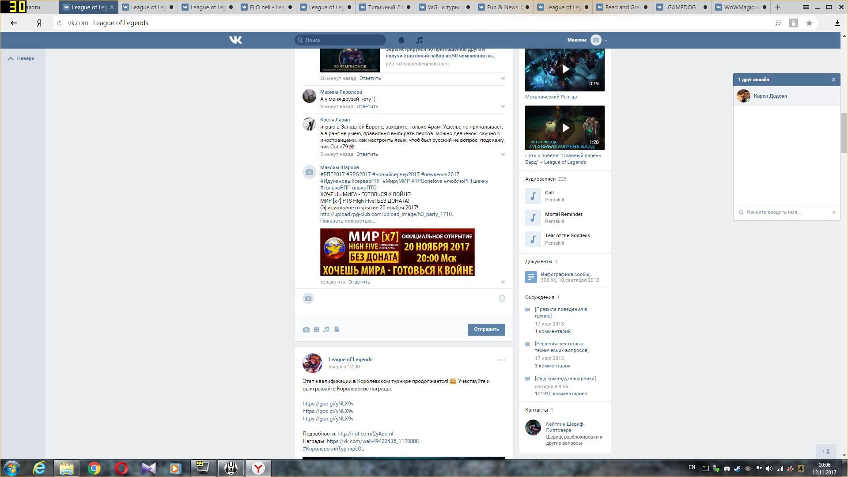
Task: Click the friends counter button at bottom right
Action: [x=826, y=451]
